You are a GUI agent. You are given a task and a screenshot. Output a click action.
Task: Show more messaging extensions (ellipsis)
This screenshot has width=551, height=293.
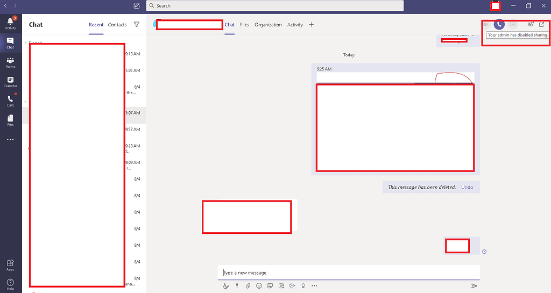tap(314, 285)
